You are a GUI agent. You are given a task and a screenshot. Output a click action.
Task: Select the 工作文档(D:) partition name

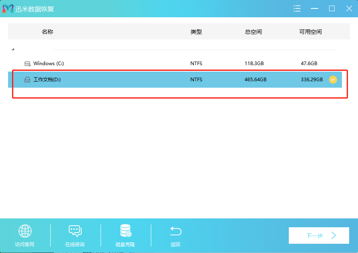point(47,80)
